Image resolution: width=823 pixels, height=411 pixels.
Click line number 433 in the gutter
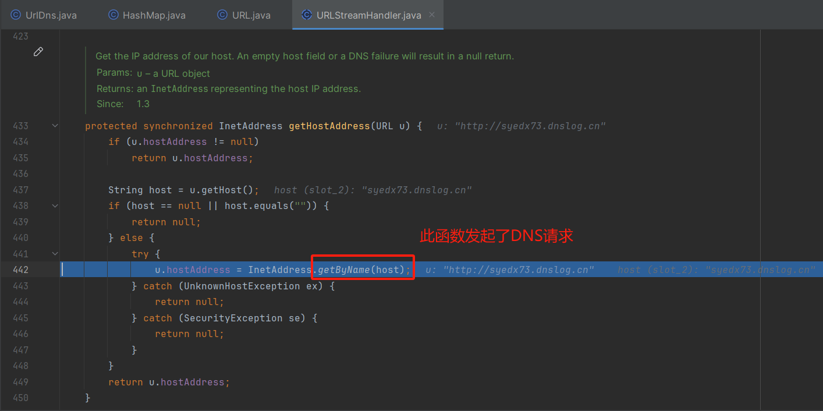[x=20, y=126]
